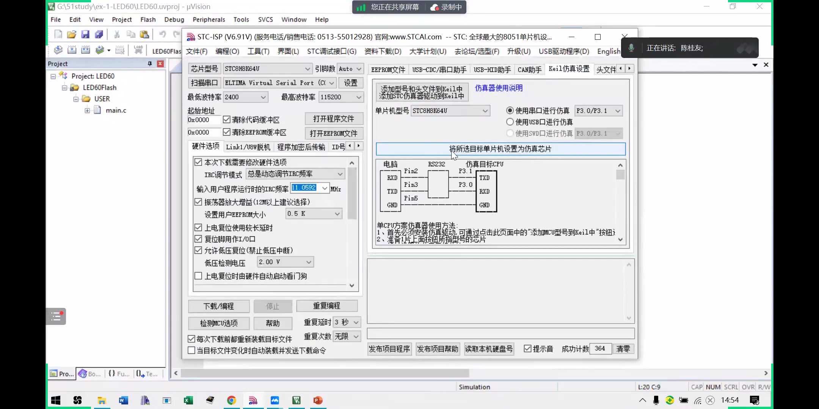This screenshot has height=409, width=819.
Task: Open the 低压检测电压 2.00 V dropdown
Action: [x=286, y=262]
